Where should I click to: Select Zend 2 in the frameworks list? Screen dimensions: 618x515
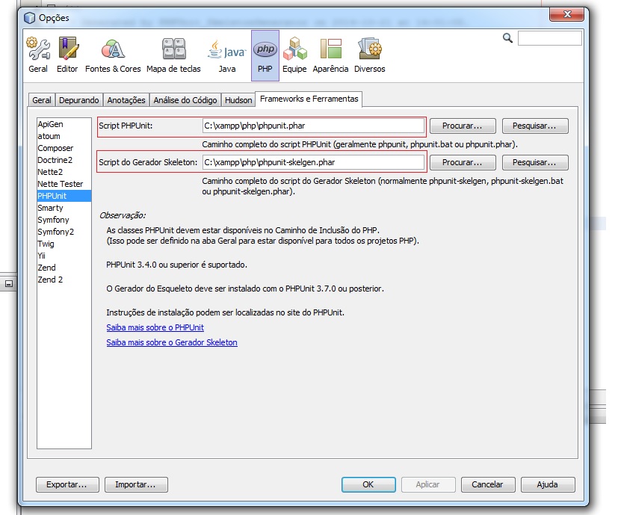[x=64, y=280]
